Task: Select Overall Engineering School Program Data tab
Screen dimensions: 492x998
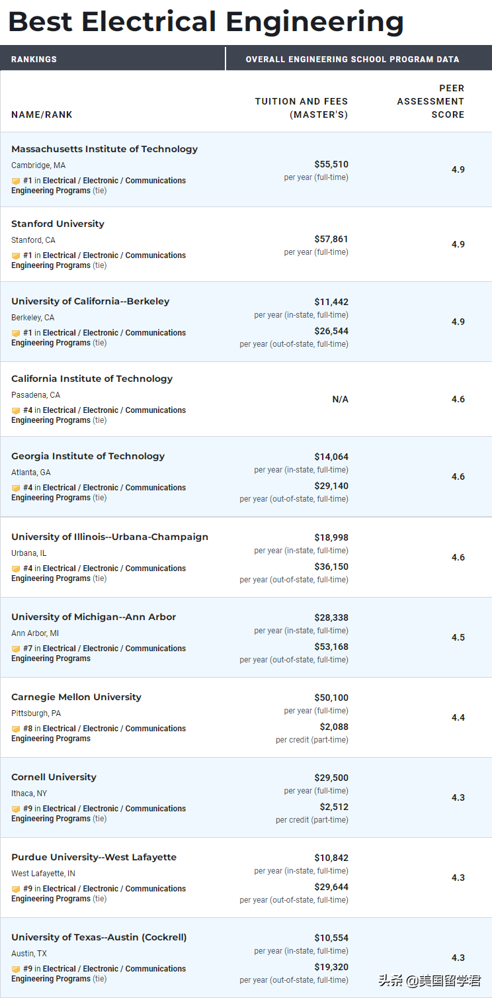Action: tap(352, 59)
